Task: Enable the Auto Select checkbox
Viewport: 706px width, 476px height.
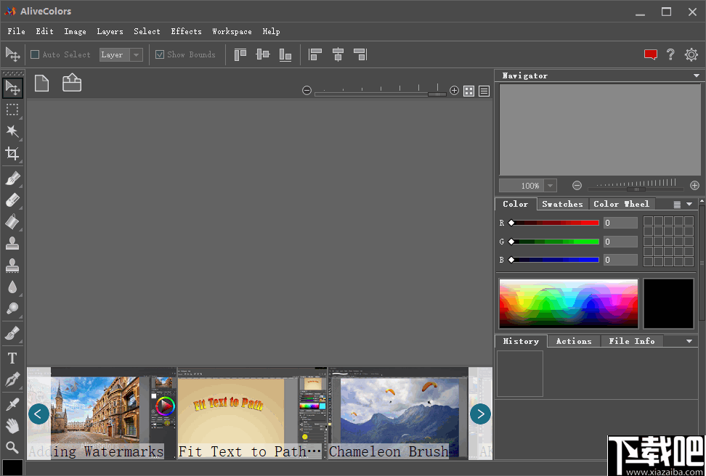Action: [x=35, y=54]
